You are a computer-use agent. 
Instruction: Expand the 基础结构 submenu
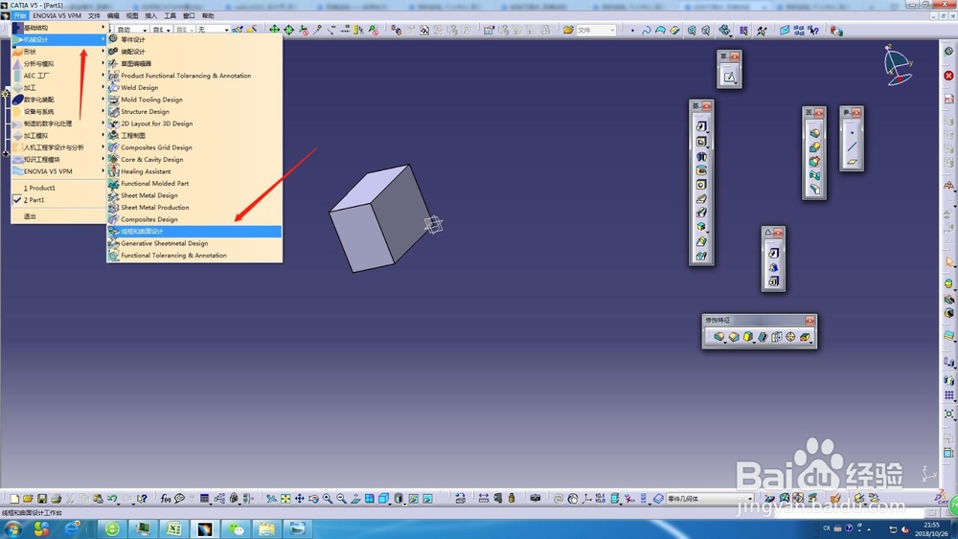58,28
